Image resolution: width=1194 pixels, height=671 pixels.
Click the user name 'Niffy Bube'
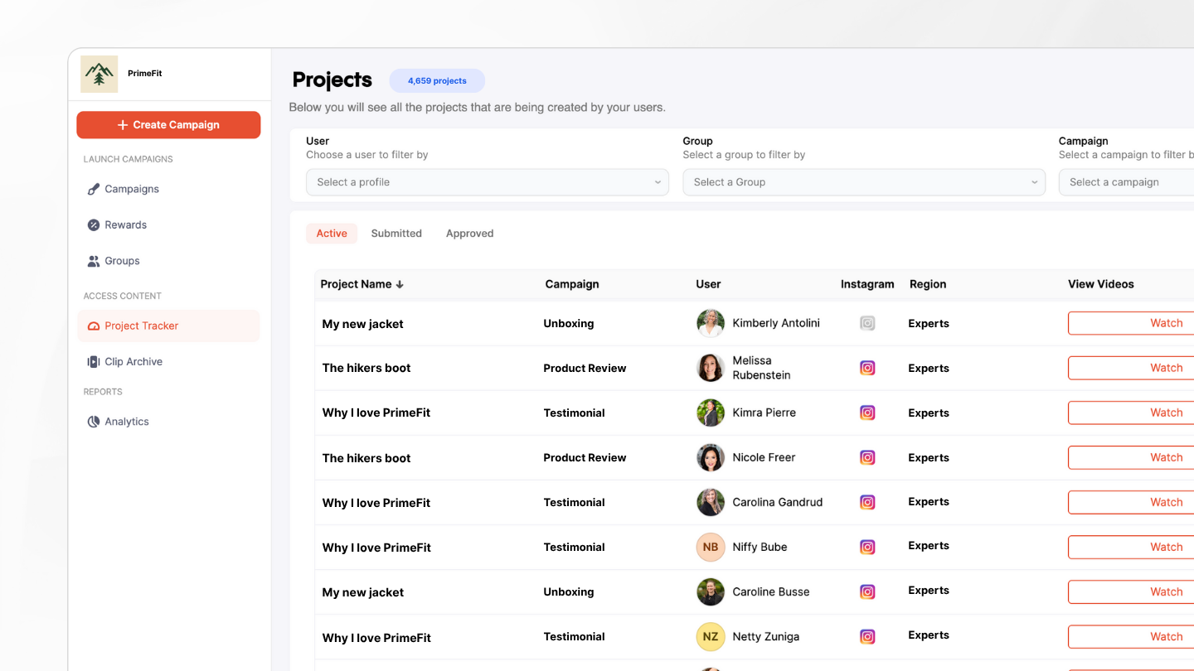[x=760, y=547]
